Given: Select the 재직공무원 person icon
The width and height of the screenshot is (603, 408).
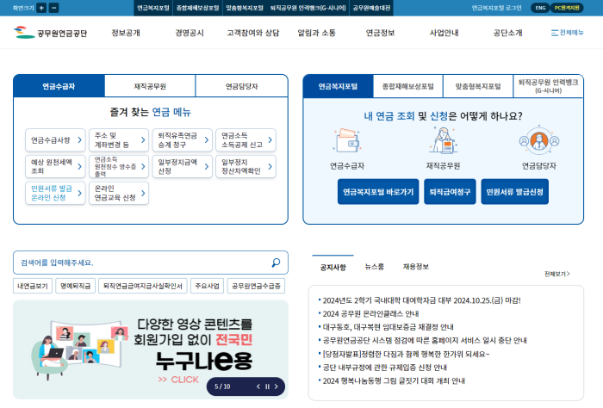Looking at the screenshot, I should (443, 140).
